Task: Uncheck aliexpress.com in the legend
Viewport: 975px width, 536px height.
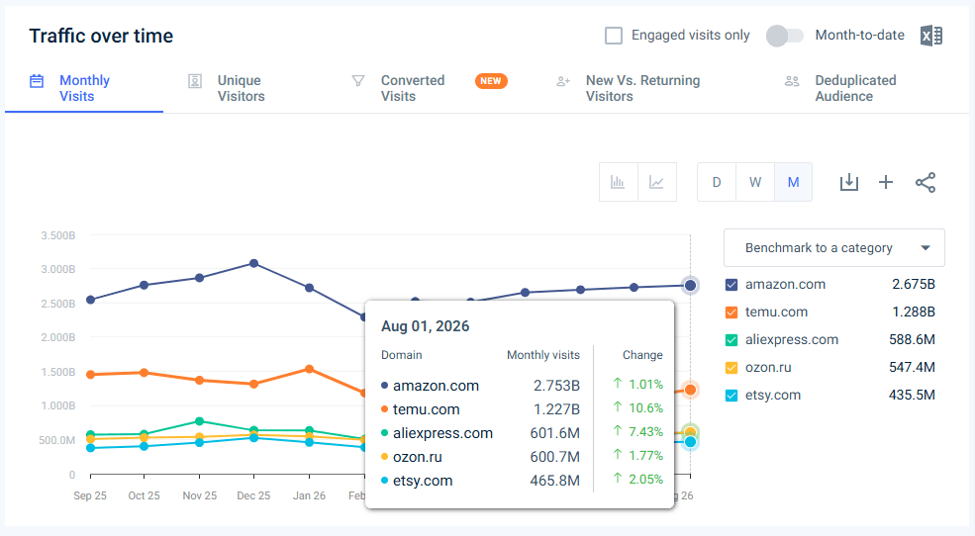Action: point(731,340)
